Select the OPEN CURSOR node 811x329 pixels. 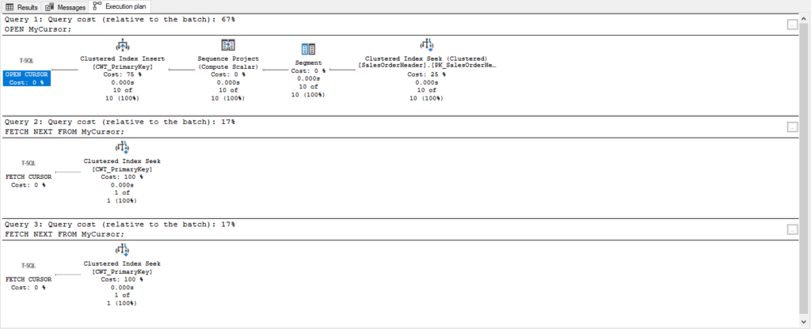point(27,78)
